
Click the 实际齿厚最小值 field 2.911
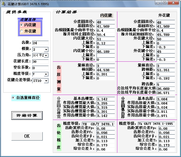(166, 112)
